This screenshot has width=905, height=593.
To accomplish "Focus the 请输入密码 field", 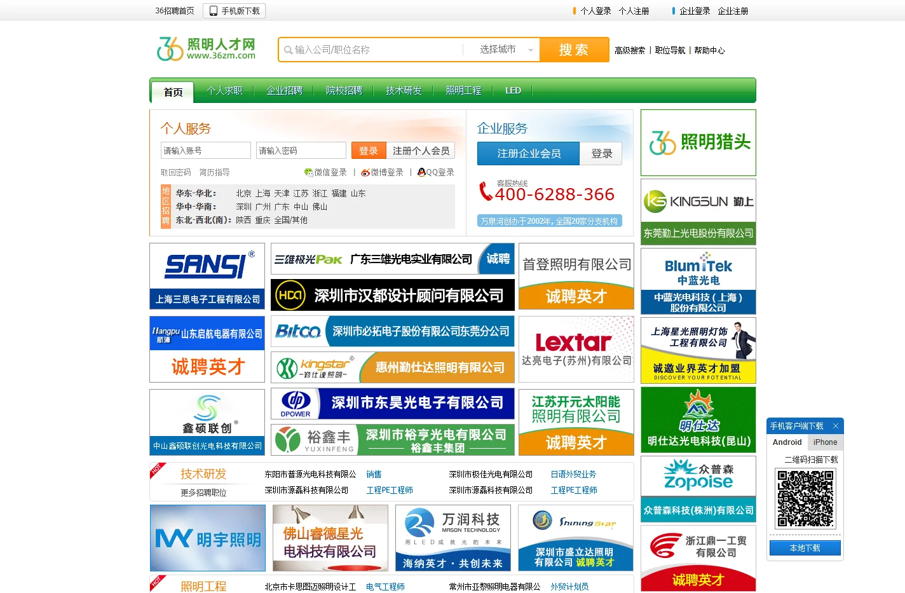I will tap(301, 151).
